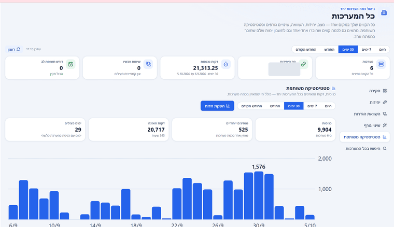Image resolution: width=394 pixels, height=227 pixels.
Task: Click the 'דקות האזנה' value 20,717
Action: pos(156,130)
